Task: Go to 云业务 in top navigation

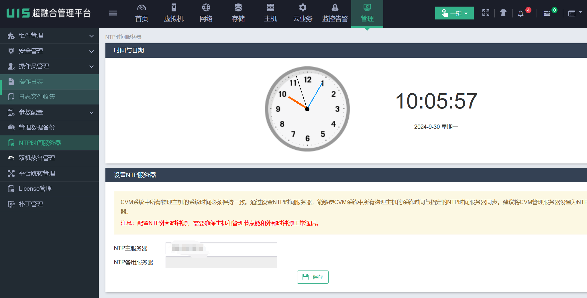Action: (303, 19)
